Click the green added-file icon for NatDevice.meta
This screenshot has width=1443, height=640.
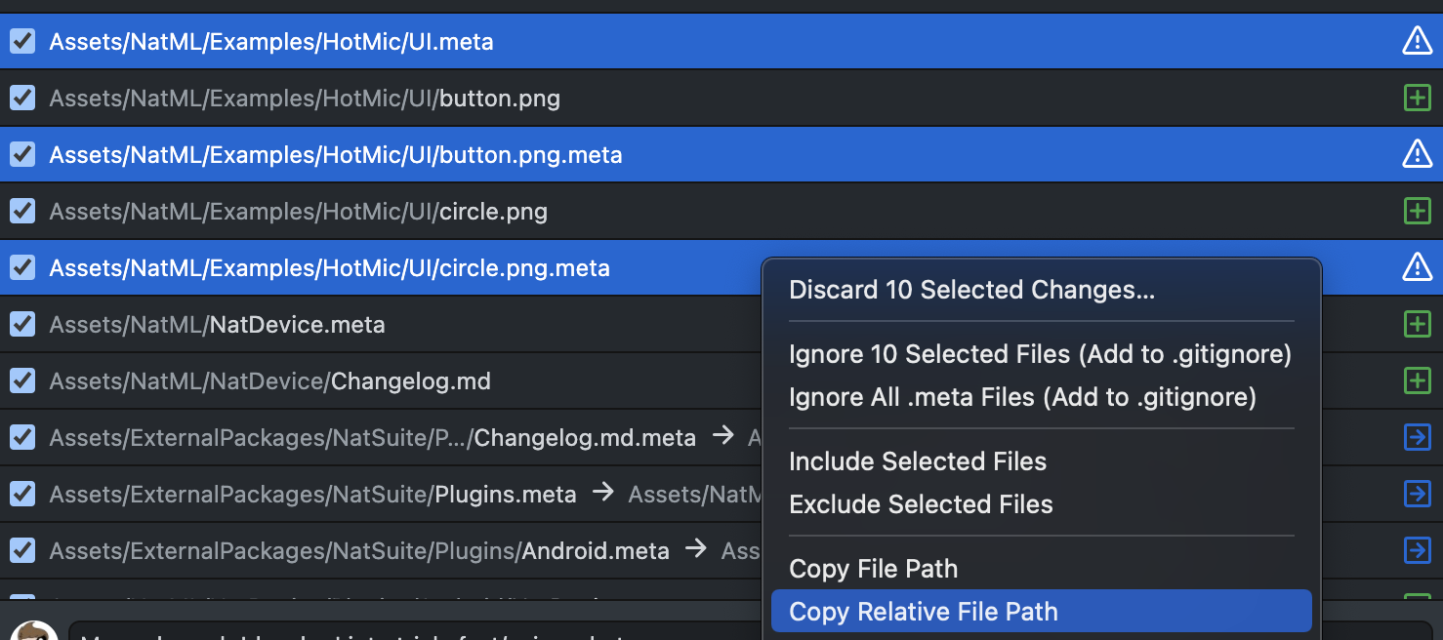coord(1417,324)
